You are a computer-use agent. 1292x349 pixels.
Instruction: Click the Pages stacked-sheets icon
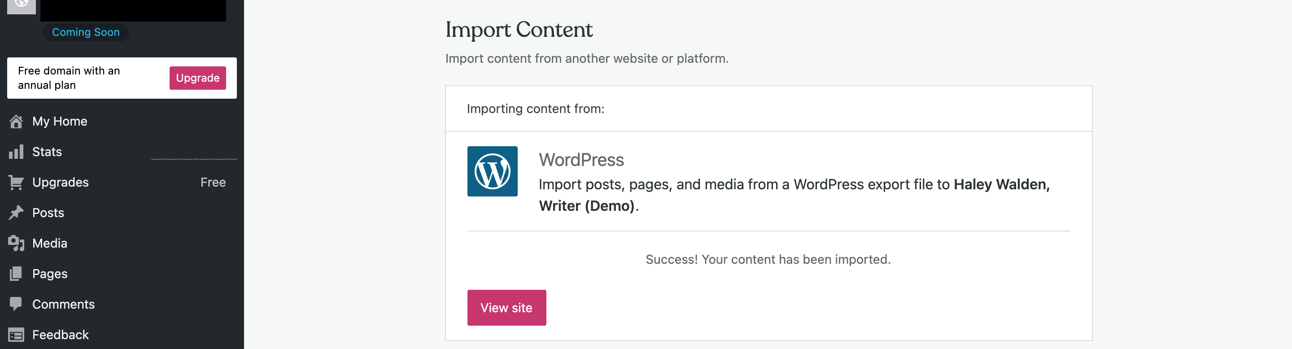[x=16, y=274]
